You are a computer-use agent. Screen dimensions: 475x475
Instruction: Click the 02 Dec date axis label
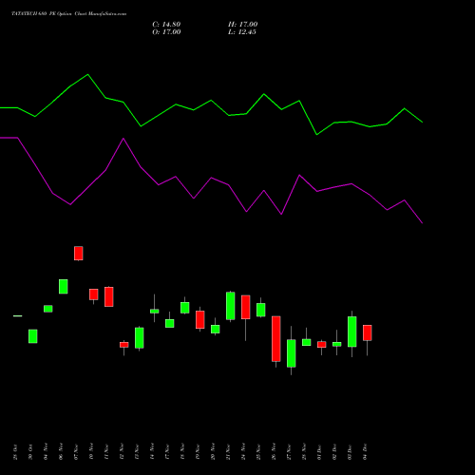[334, 452]
